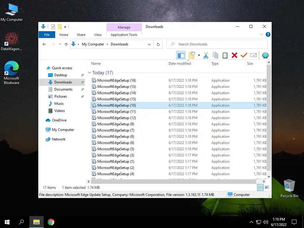The width and height of the screenshot is (304, 228).
Task: Click the new folder toolbar icon
Action: [192, 55]
